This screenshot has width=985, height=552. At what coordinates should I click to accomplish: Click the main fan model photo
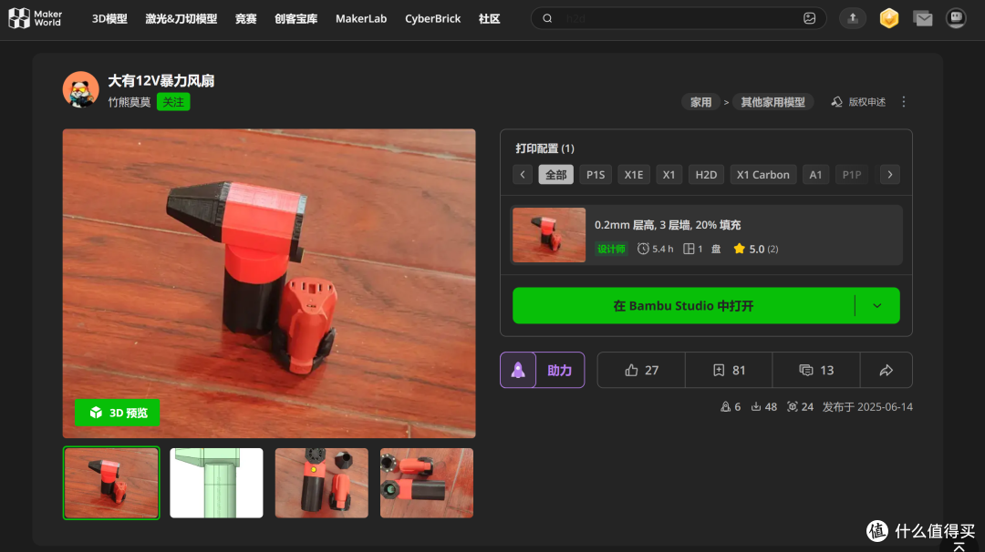click(269, 283)
